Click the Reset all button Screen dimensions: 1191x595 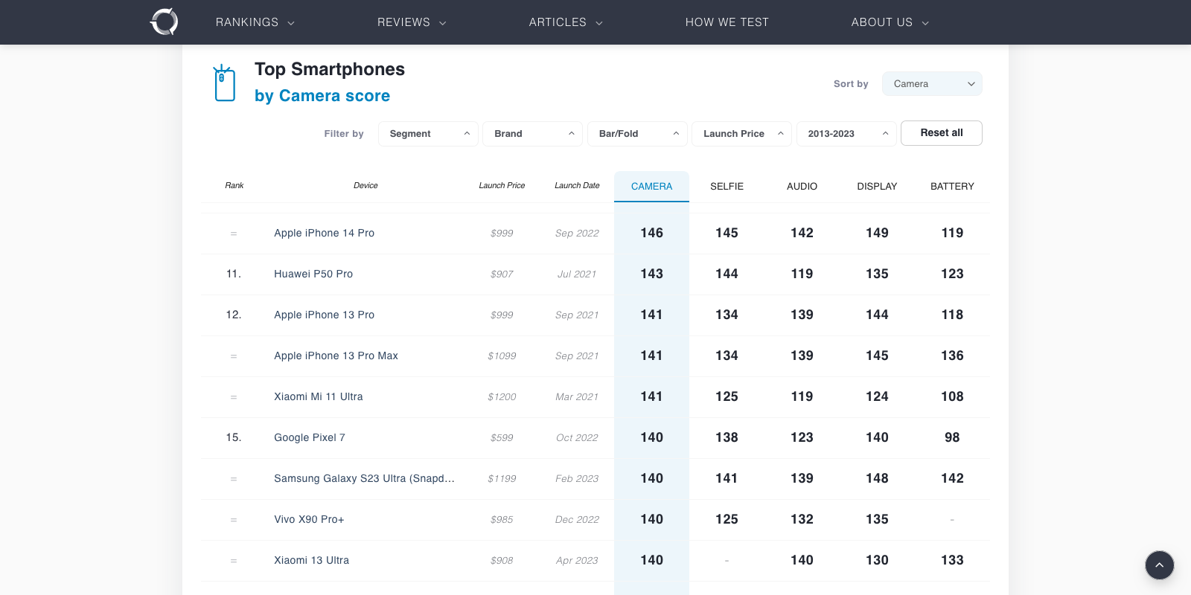pyautogui.click(x=942, y=133)
